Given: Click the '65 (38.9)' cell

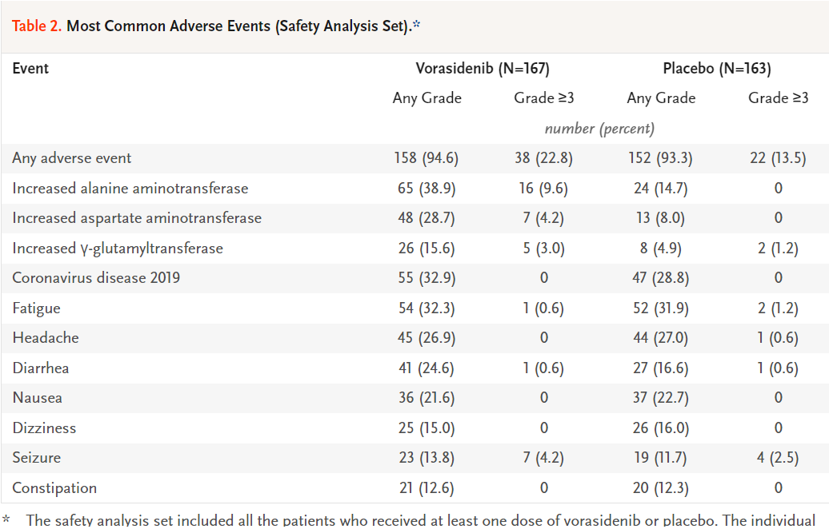Looking at the screenshot, I should (x=427, y=189).
